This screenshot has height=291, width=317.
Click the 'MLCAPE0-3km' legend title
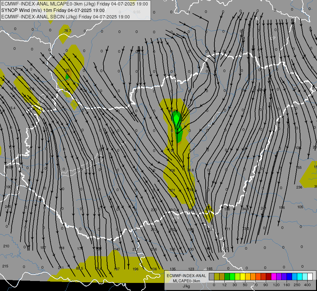187,281
